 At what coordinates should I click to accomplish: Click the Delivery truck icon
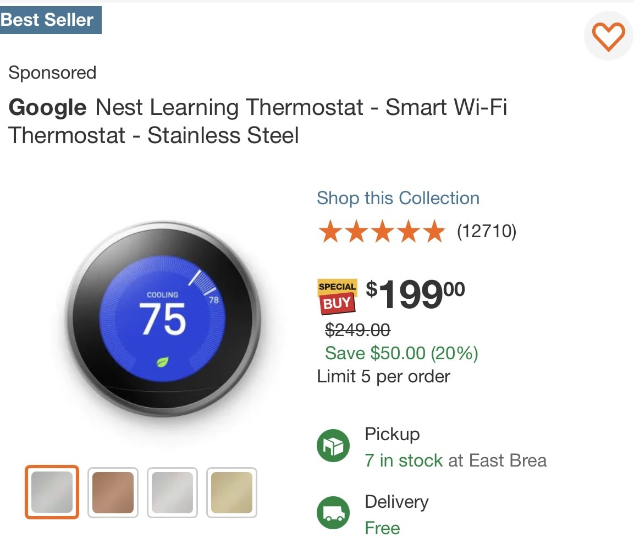333,513
